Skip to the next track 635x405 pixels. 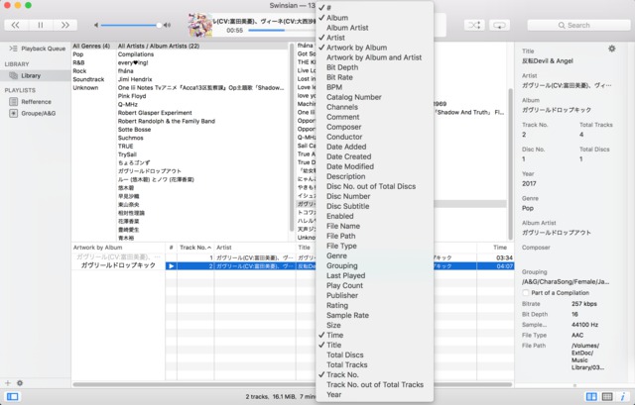63,24
